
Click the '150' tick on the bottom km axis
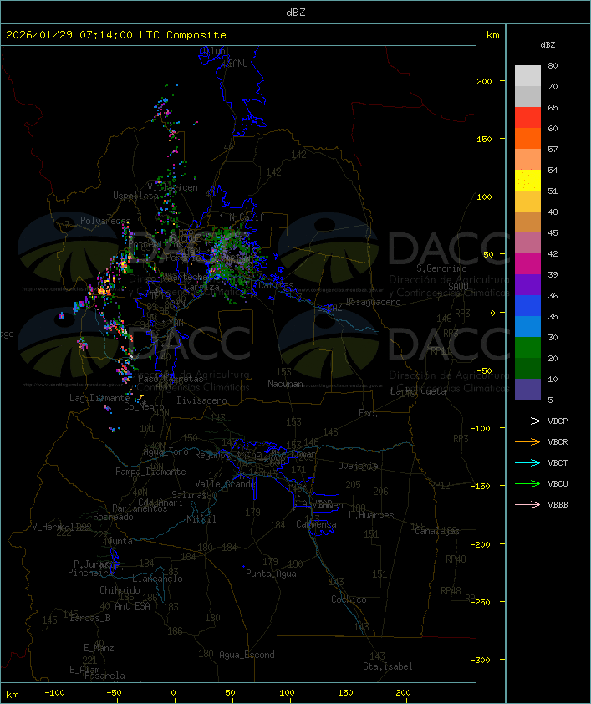345,693
